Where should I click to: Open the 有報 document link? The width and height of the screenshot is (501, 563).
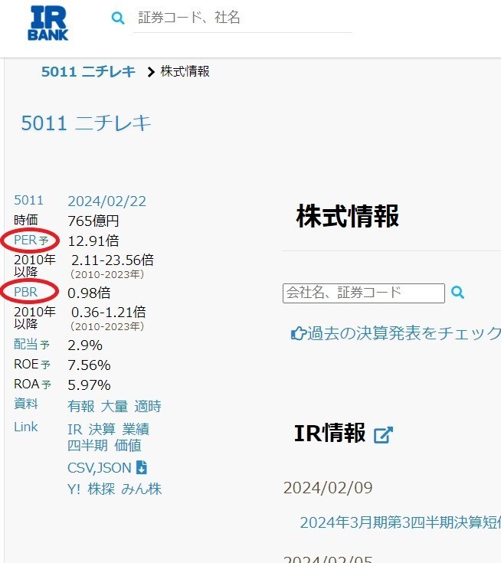80,407
